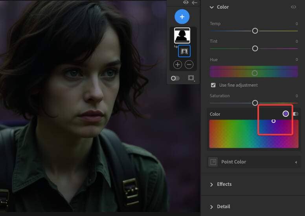Click the back arrow in masks panel

coord(194,2)
